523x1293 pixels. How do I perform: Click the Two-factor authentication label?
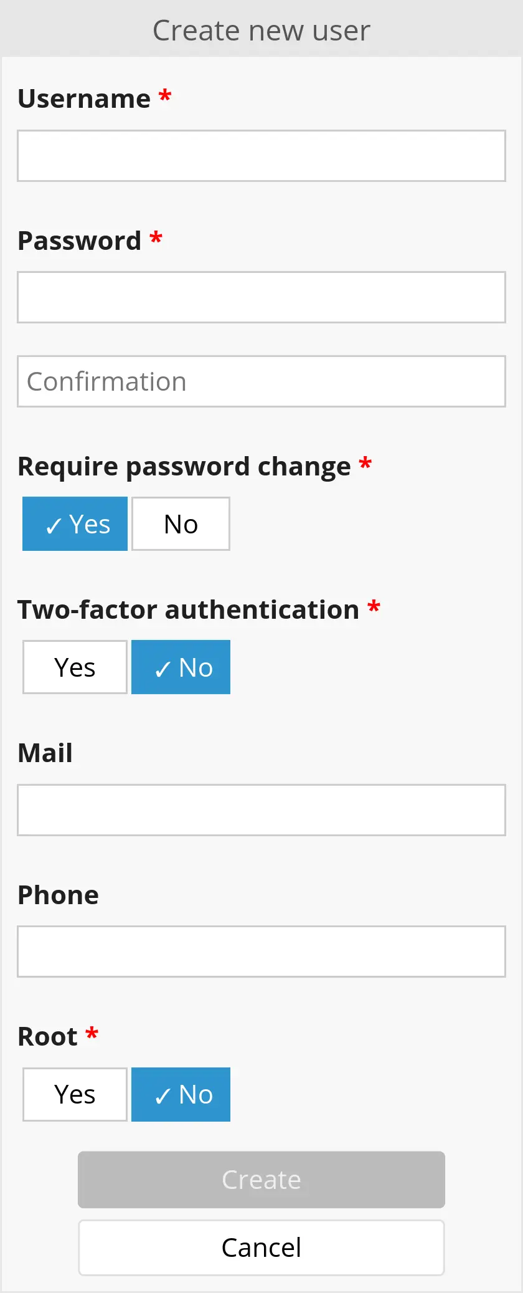pyautogui.click(x=188, y=609)
